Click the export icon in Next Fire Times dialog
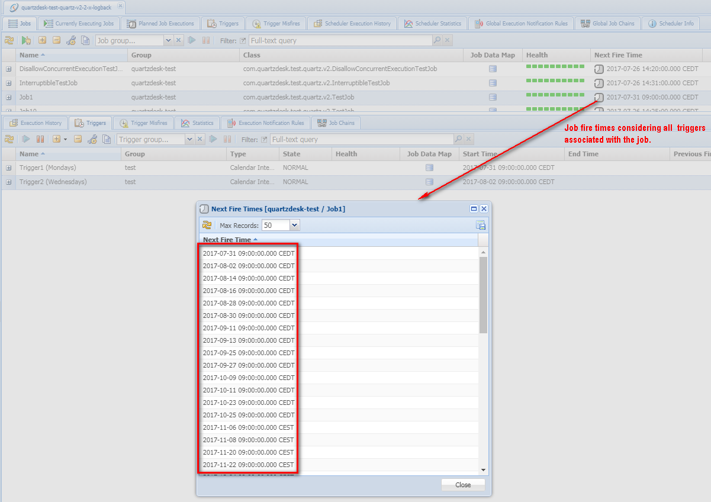This screenshot has width=711, height=502. click(x=481, y=225)
